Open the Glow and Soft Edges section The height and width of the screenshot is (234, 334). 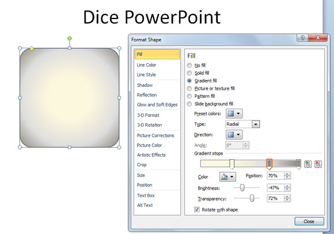[157, 105]
